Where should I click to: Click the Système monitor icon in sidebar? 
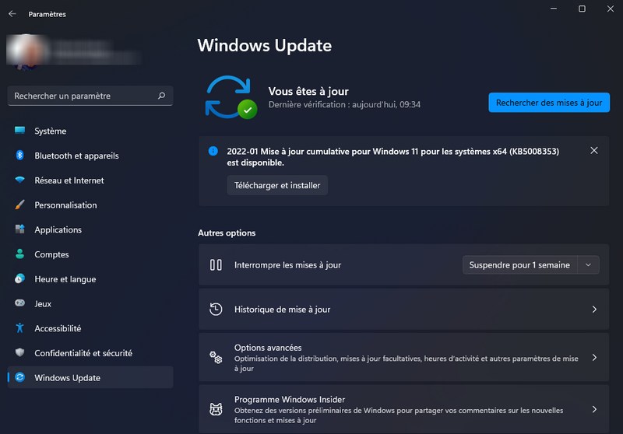20,131
